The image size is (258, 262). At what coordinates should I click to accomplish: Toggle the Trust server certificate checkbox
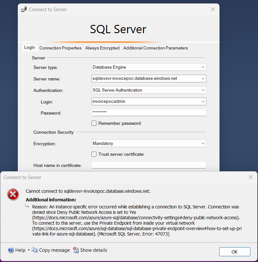94,154
